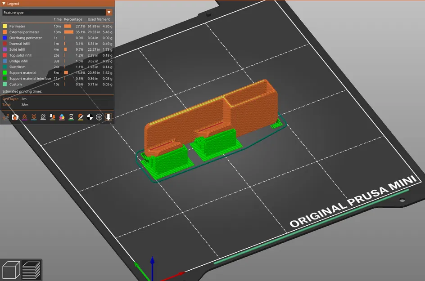Collapse the Legend panel triangle
The image size is (425, 281).
point(4,4)
